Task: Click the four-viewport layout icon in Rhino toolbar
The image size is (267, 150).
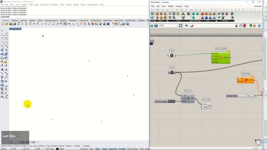Action: coord(65,24)
